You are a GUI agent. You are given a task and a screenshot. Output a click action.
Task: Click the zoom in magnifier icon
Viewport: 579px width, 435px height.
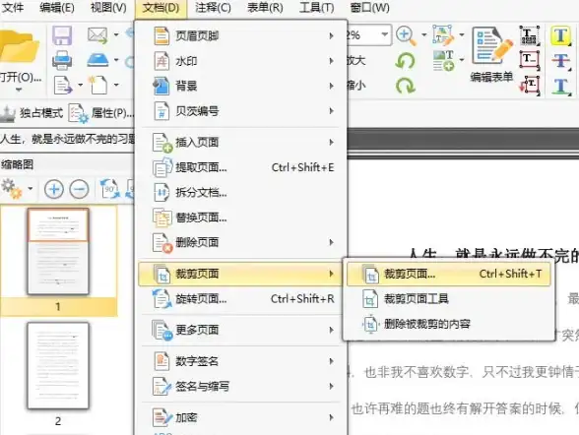406,35
